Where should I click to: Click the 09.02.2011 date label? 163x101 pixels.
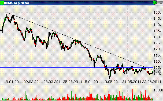[x=33, y=82]
